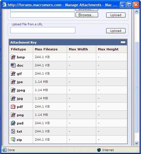Viewport: 141px width, 154px height.
Task: Focus the Upload File from a URL field
Action: point(43,30)
